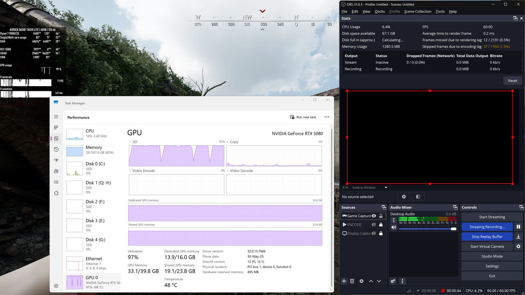The width and height of the screenshot is (525, 295).
Task: Open the OBS Tools menu
Action: click(440, 11)
